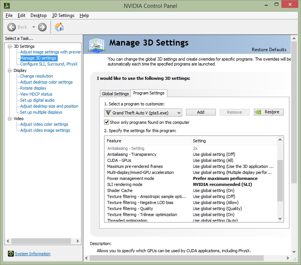Open the Grand Theft Auto V program dropdown
The image size is (301, 265).
click(143, 113)
